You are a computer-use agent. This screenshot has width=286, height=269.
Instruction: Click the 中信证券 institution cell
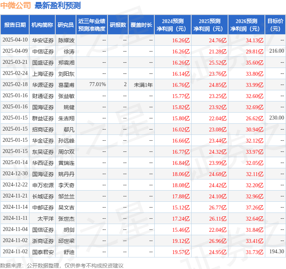pyautogui.click(x=43, y=51)
